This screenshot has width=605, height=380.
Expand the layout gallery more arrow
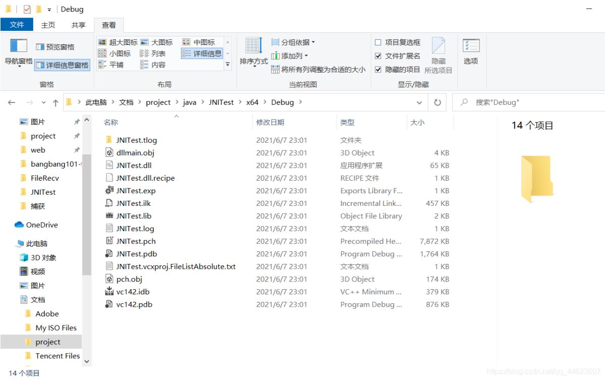click(x=227, y=64)
